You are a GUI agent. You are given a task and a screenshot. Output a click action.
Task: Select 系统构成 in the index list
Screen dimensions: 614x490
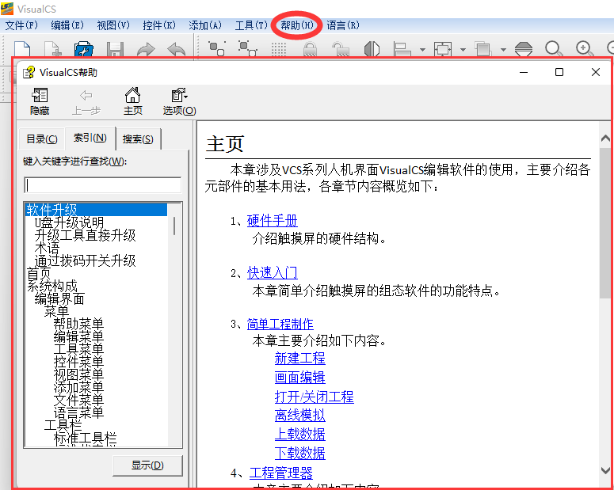[x=51, y=286]
